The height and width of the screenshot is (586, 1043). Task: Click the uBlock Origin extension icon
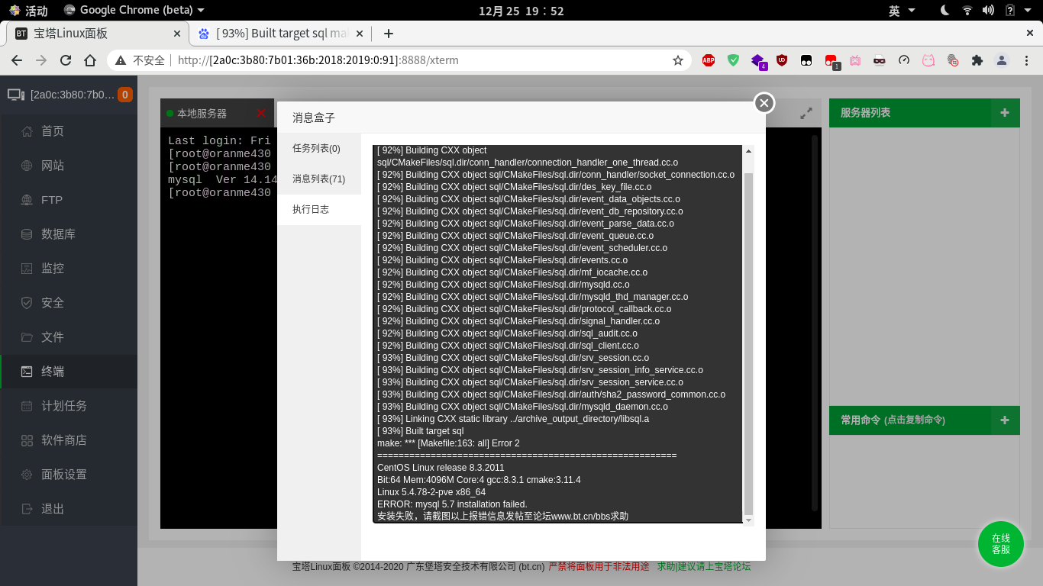[x=782, y=60]
